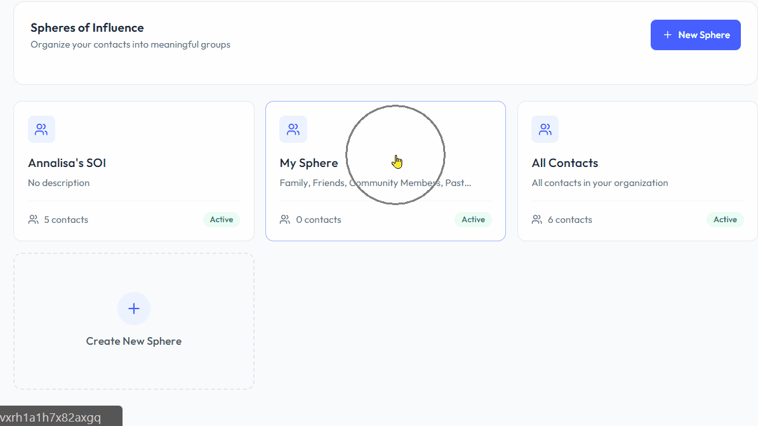Screen dimensions: 758x426
Task: Click the people icon on My Sphere card
Action: pyautogui.click(x=293, y=130)
